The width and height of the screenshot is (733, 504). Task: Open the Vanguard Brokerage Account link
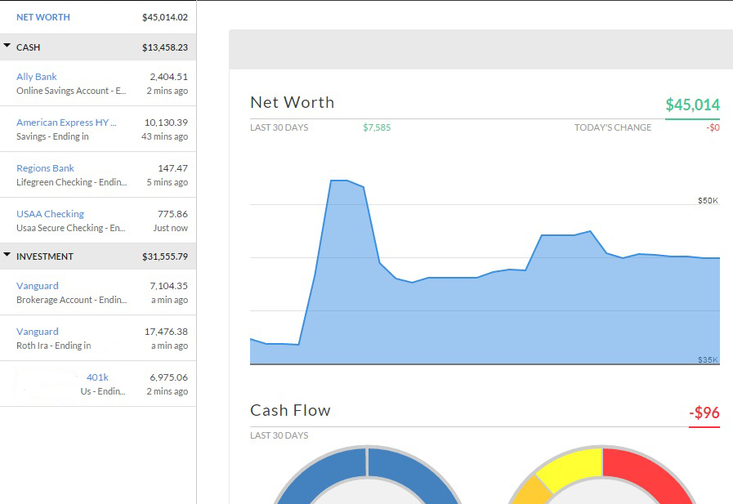tap(38, 286)
